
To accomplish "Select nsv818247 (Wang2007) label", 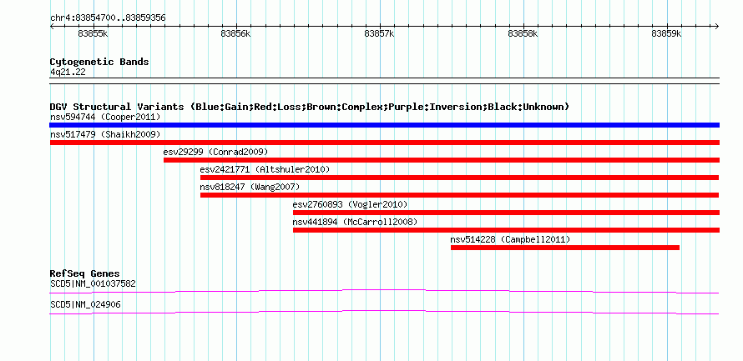I will pos(250,187).
